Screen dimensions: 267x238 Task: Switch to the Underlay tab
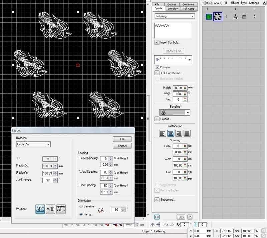[x=173, y=8]
